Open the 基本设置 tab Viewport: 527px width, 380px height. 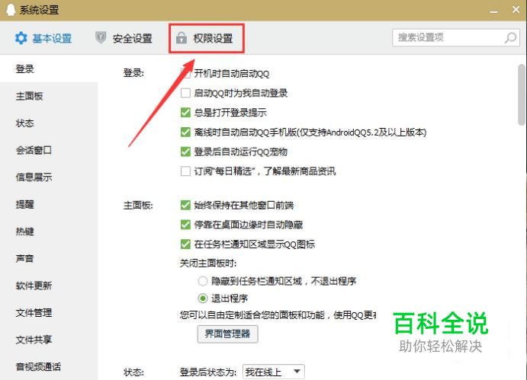coord(43,38)
